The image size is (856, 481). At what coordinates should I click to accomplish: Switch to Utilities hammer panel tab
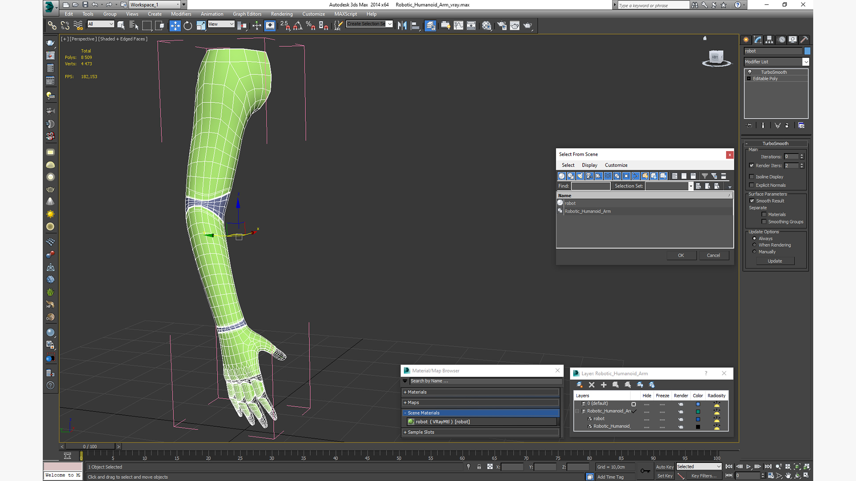point(804,40)
